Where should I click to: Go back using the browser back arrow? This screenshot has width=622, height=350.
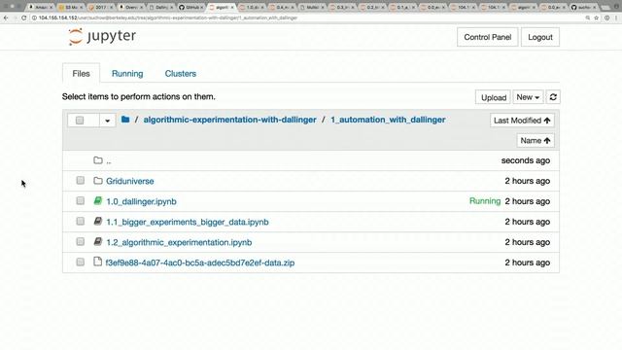coord(6,17)
